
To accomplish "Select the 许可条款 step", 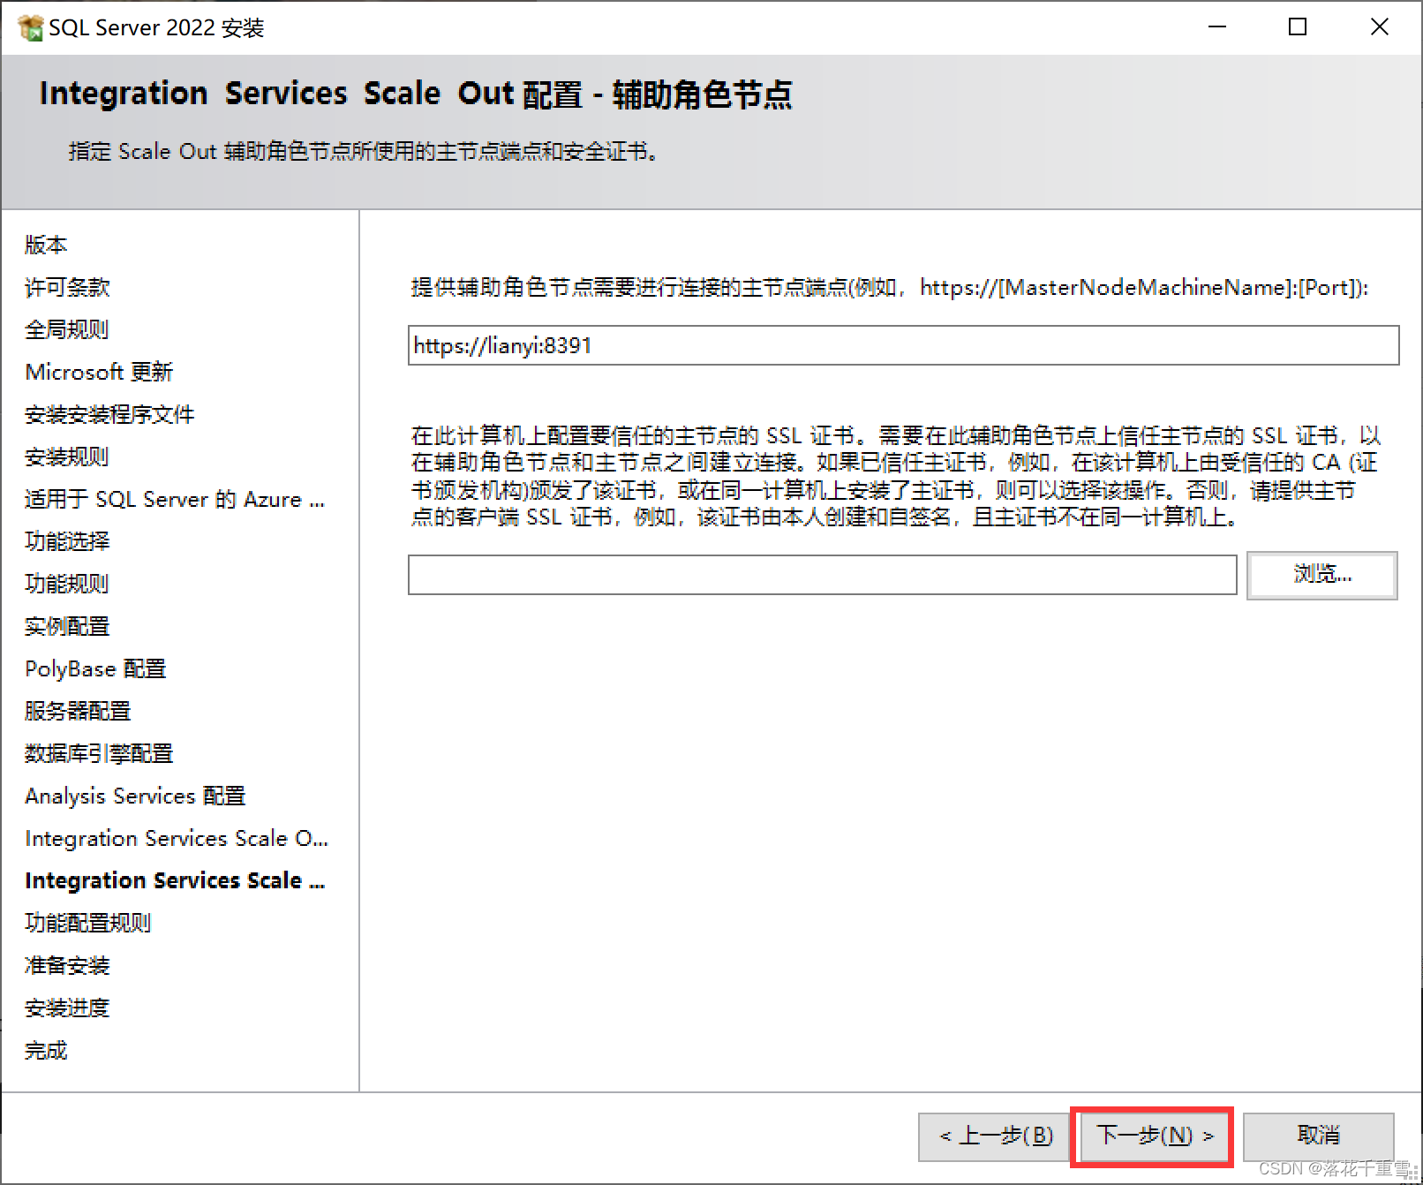I will coord(67,287).
